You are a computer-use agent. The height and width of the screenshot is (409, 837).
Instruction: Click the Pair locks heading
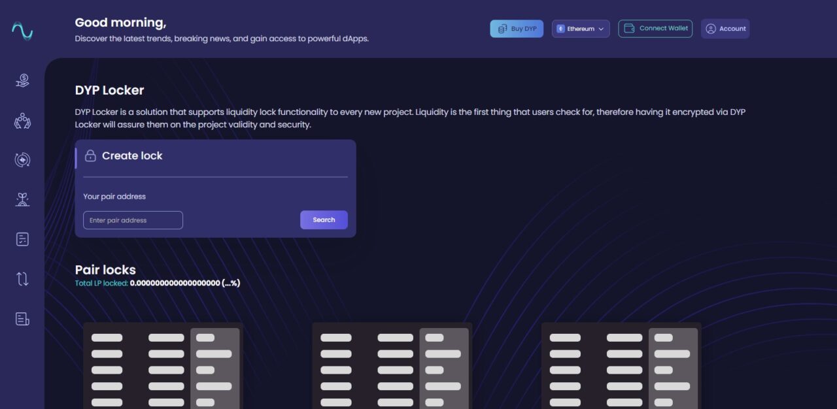(105, 270)
